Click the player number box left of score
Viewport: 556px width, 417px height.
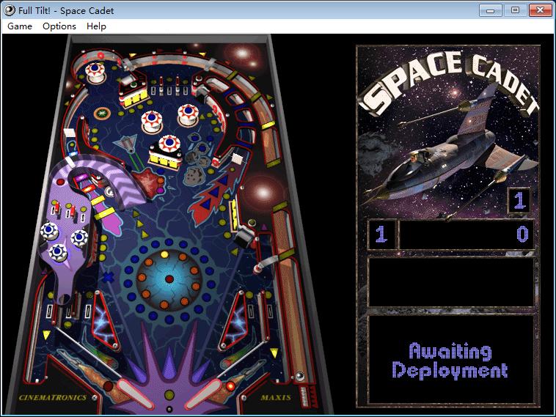point(381,235)
